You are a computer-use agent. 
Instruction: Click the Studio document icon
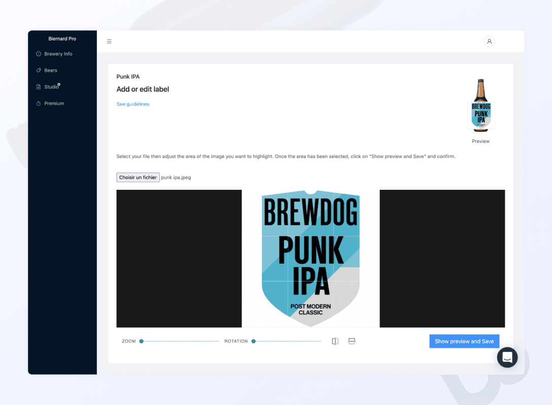pos(39,87)
